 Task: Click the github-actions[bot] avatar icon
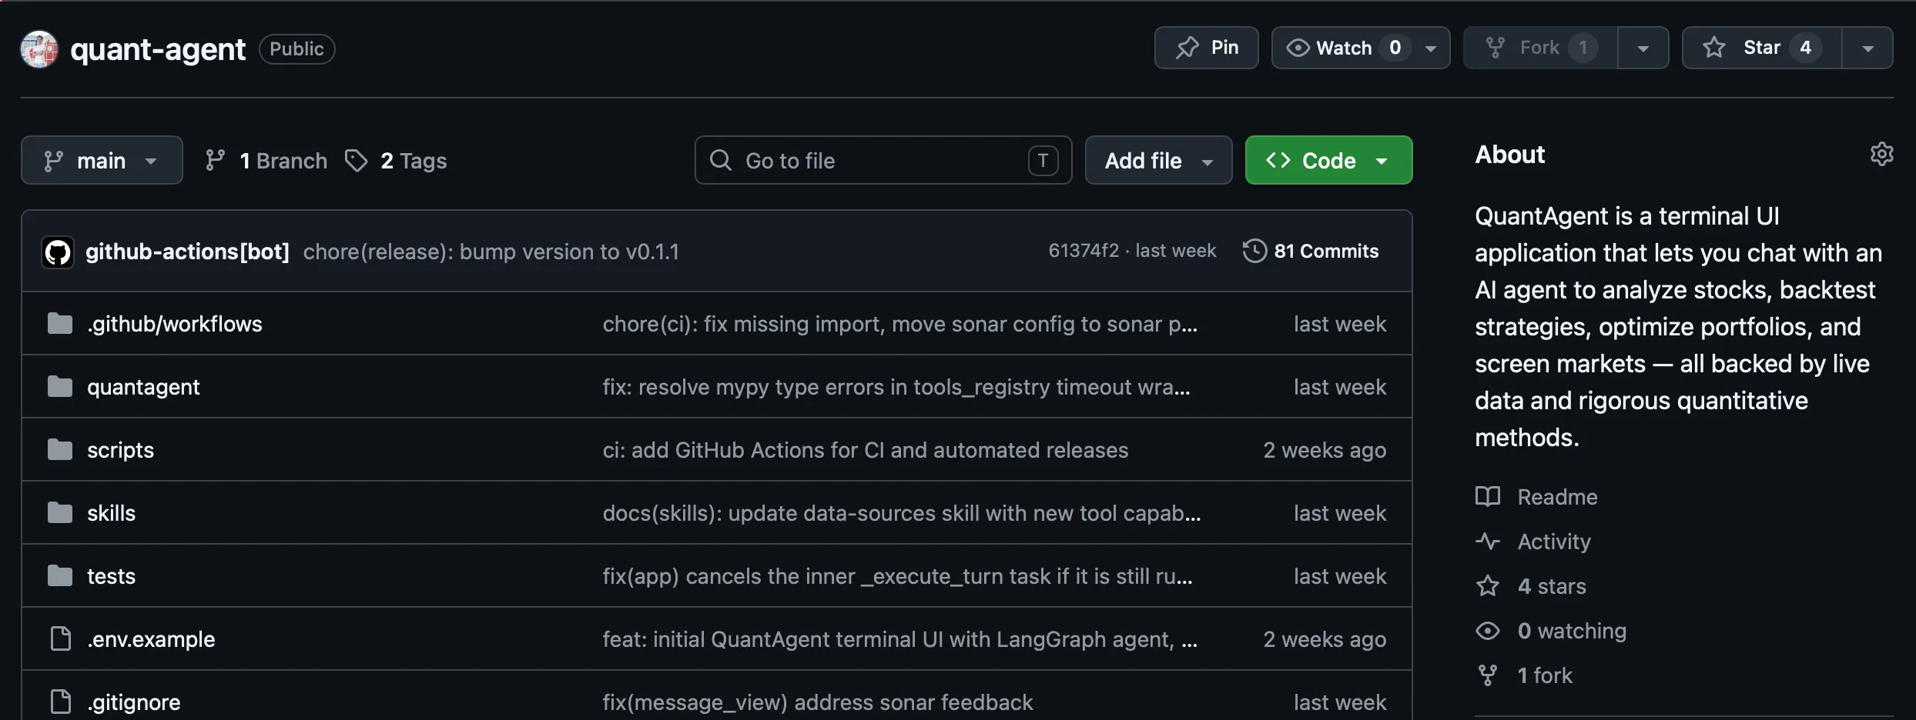[58, 252]
